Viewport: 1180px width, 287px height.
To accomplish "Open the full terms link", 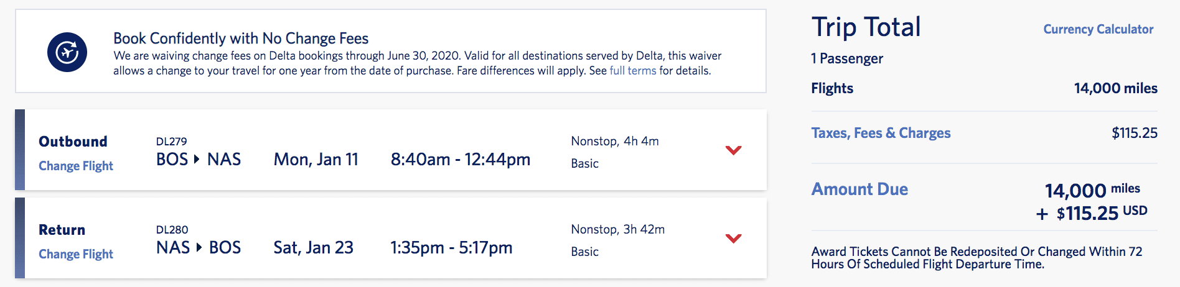I will [x=633, y=71].
